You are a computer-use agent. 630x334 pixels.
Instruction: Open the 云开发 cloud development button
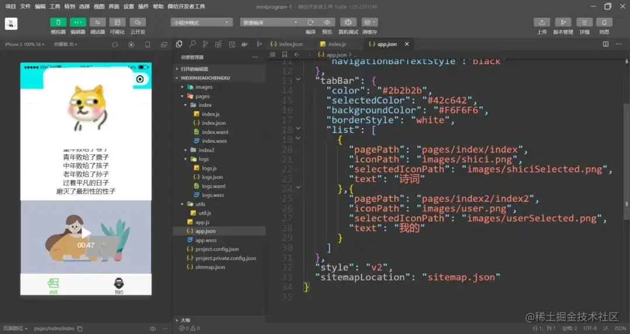(x=138, y=23)
